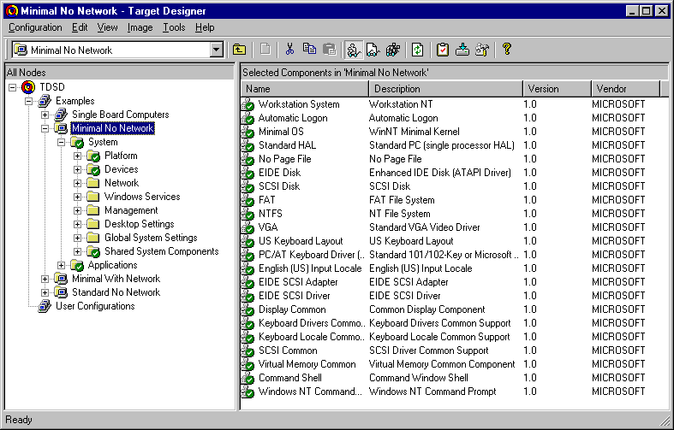
Task: Click the check icon beside Command Shell
Action: coord(248,379)
